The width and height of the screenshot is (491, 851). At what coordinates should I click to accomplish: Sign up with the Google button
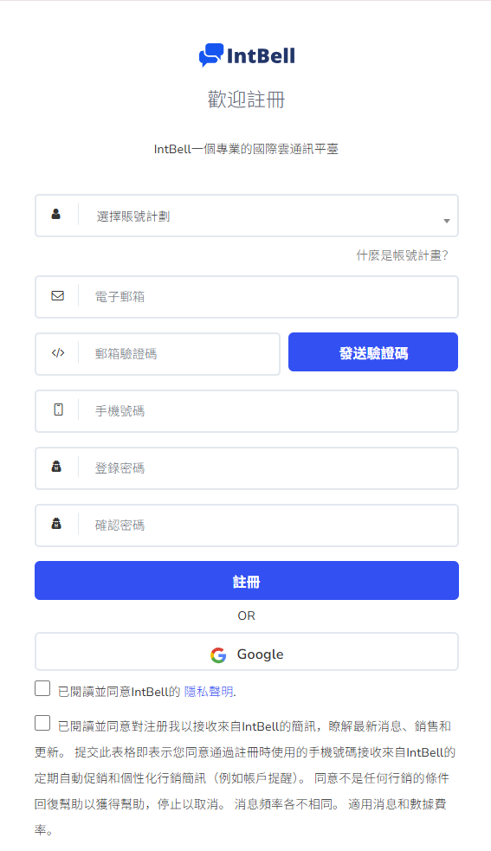pos(247,652)
